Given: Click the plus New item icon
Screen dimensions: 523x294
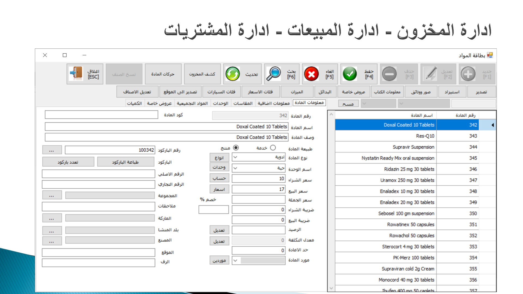Looking at the screenshot, I should (468, 74).
